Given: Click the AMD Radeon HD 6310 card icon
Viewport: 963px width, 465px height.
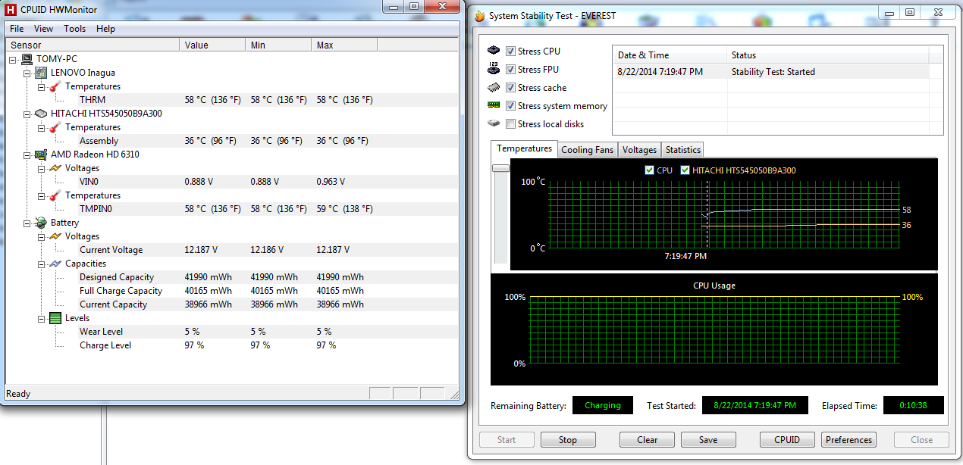Looking at the screenshot, I should [x=41, y=154].
